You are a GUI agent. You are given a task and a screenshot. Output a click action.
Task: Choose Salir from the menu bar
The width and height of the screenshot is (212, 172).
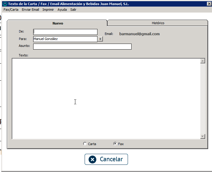[73, 10]
